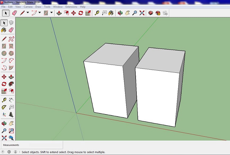Click Push/Pull in the top toolbar

tap(59, 13)
